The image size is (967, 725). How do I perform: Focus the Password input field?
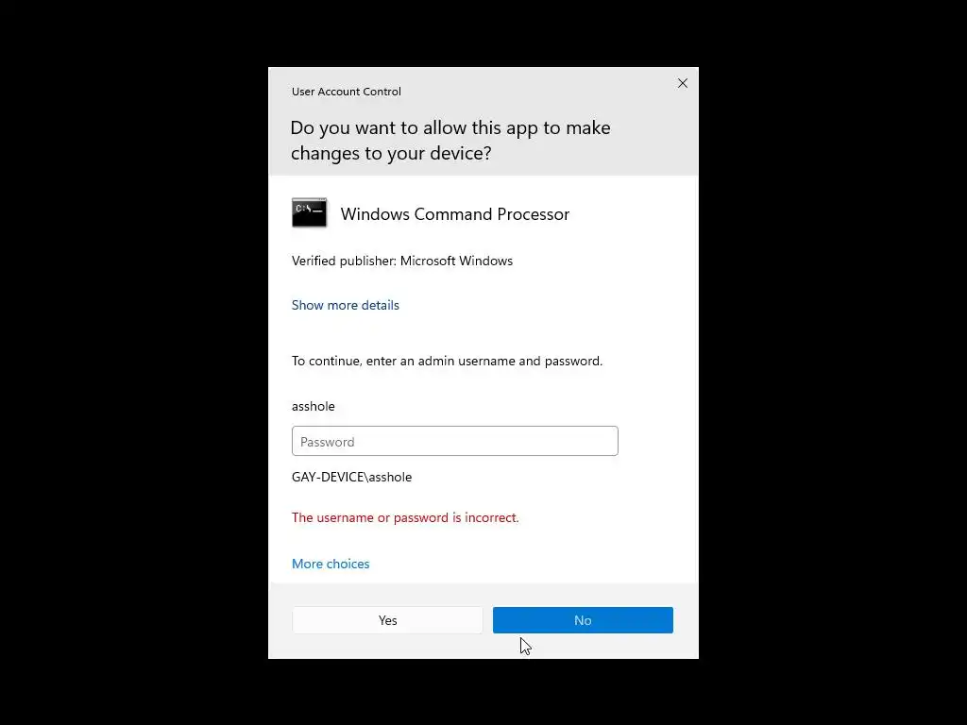pyautogui.click(x=454, y=441)
